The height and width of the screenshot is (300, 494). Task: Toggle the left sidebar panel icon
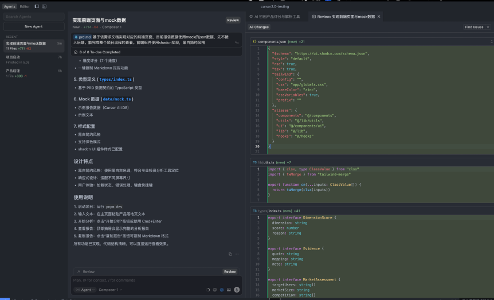[37, 6]
